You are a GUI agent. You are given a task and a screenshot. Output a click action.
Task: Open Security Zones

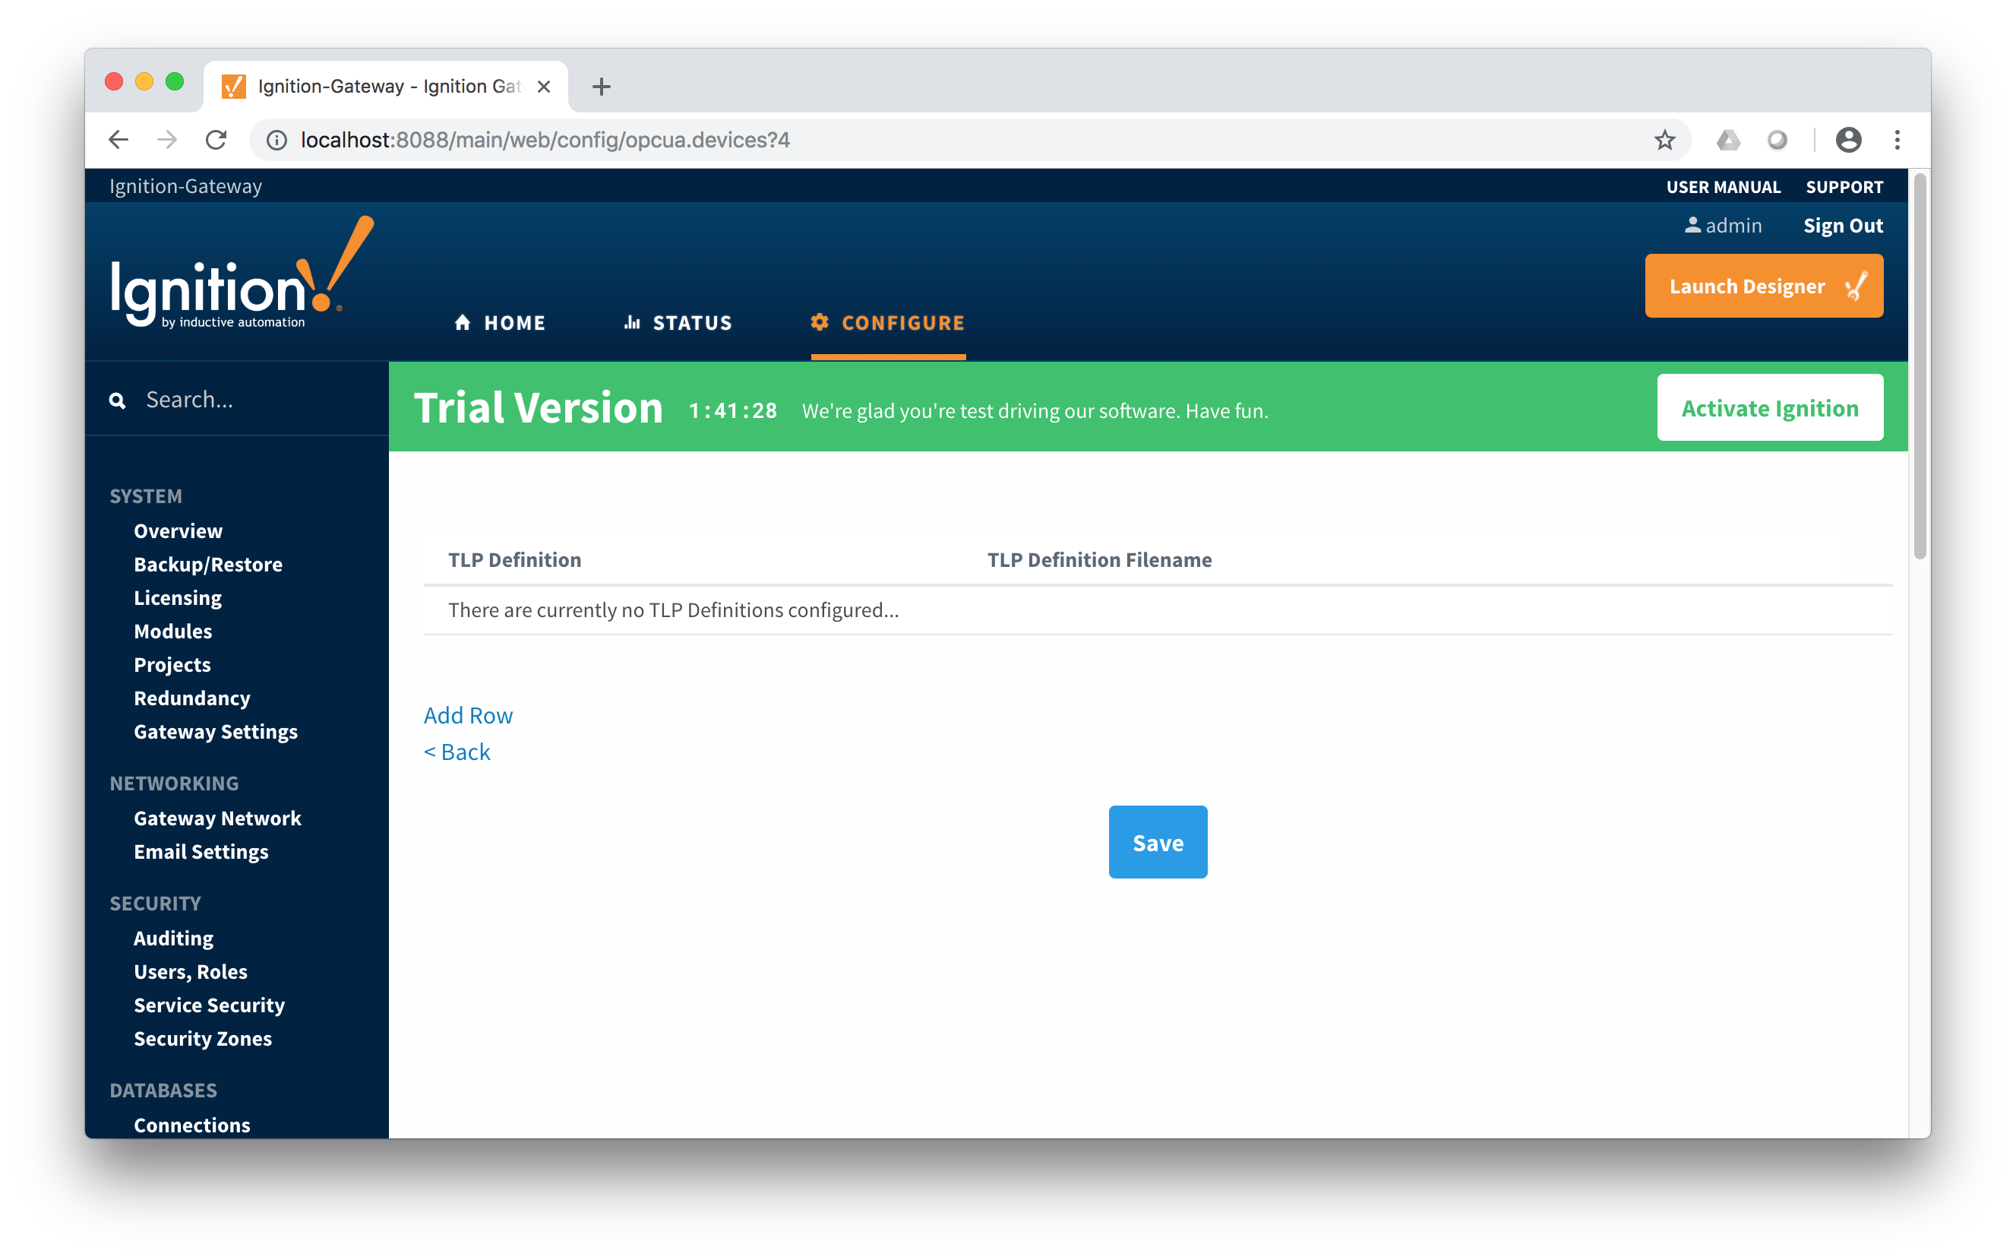[203, 1037]
